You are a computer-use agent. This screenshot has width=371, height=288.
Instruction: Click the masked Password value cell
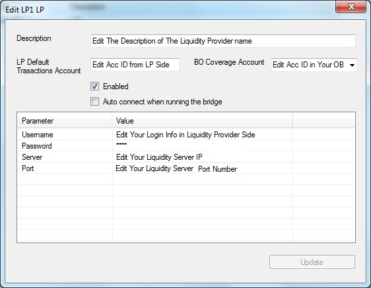pyautogui.click(x=202, y=146)
